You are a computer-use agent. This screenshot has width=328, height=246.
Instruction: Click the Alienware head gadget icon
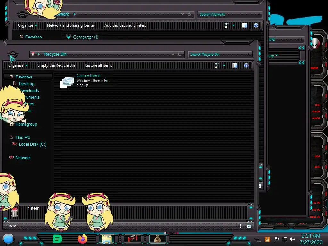tap(316, 43)
